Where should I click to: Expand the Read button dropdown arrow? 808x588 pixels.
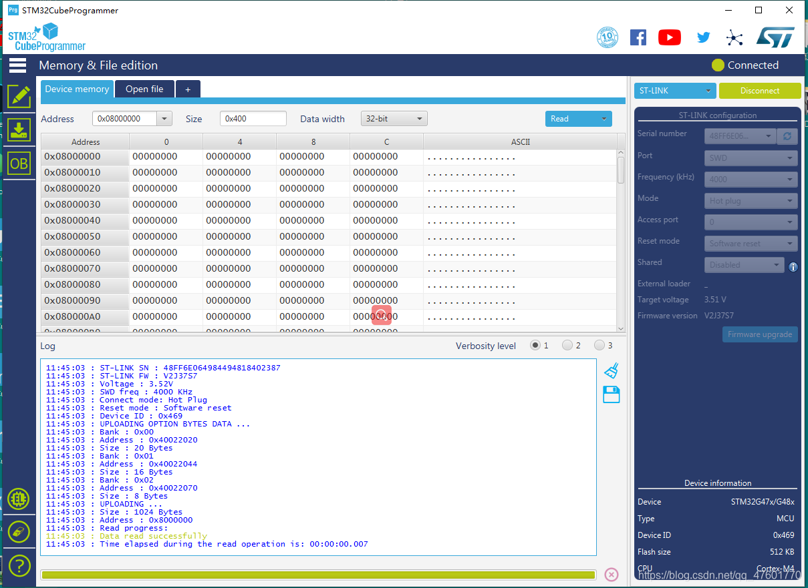pos(604,119)
